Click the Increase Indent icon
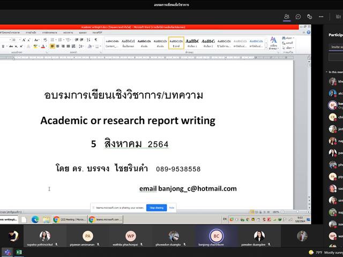 point(81,40)
